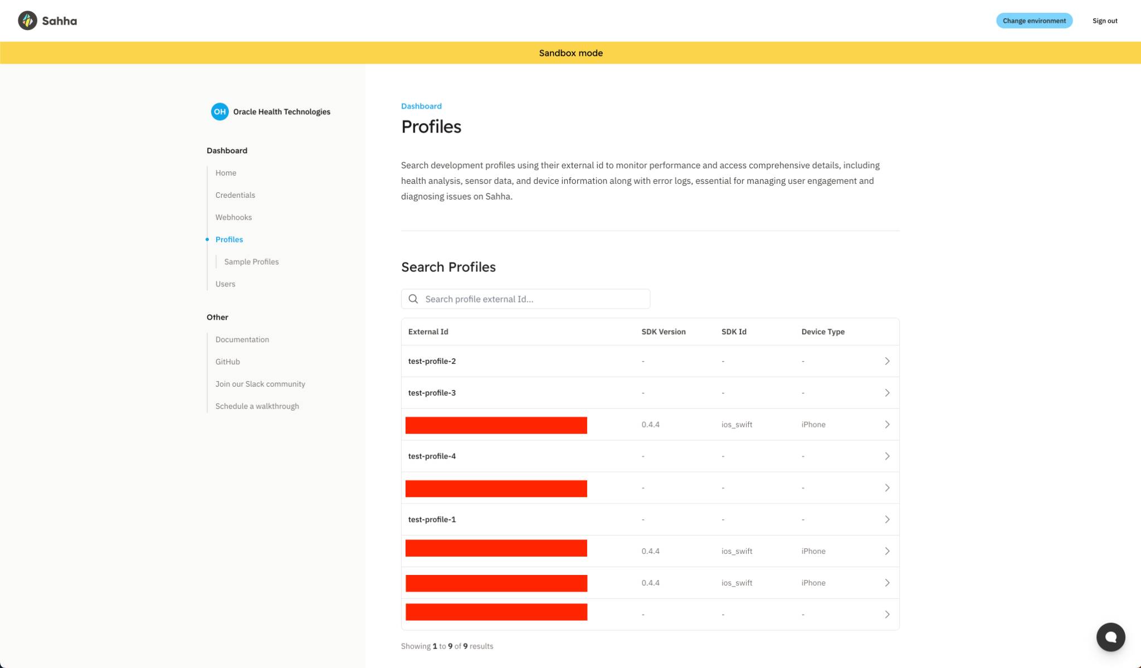Open test-profile-2 row chevron

[x=887, y=361]
